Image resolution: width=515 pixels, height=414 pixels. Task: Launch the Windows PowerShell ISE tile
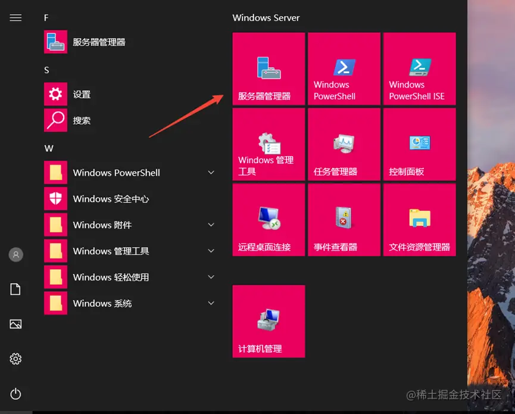point(419,69)
